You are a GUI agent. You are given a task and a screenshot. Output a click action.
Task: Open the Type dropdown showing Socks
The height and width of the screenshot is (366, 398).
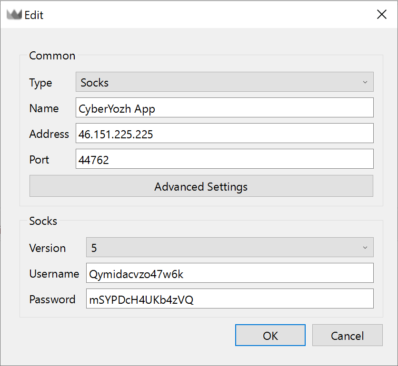tap(224, 82)
